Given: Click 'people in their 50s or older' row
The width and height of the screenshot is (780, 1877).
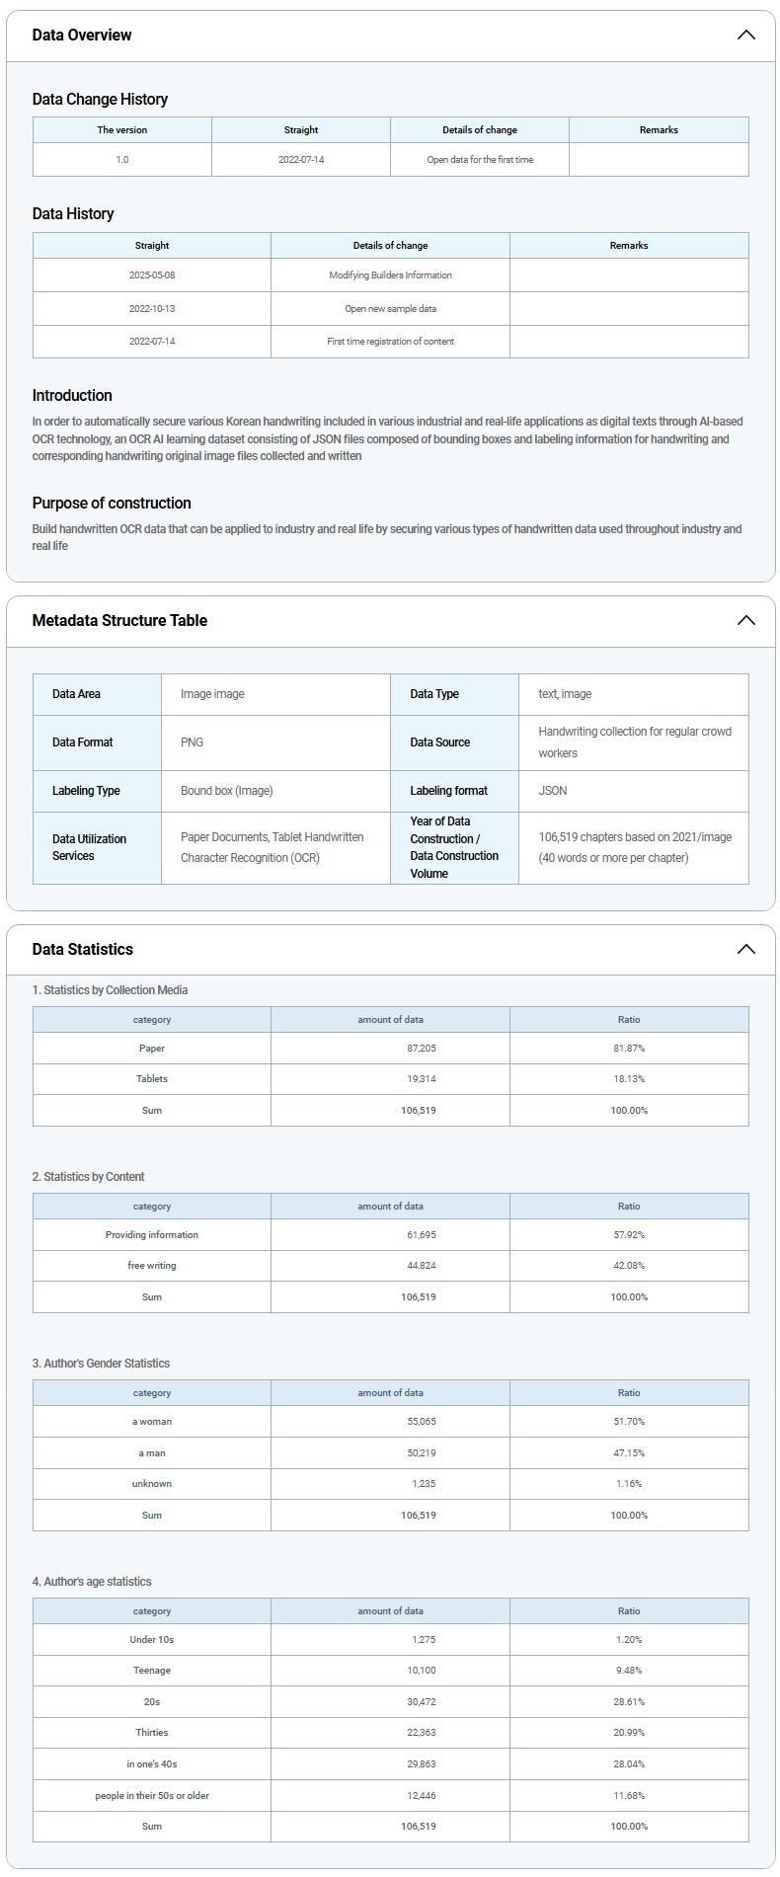Looking at the screenshot, I should click(152, 1796).
